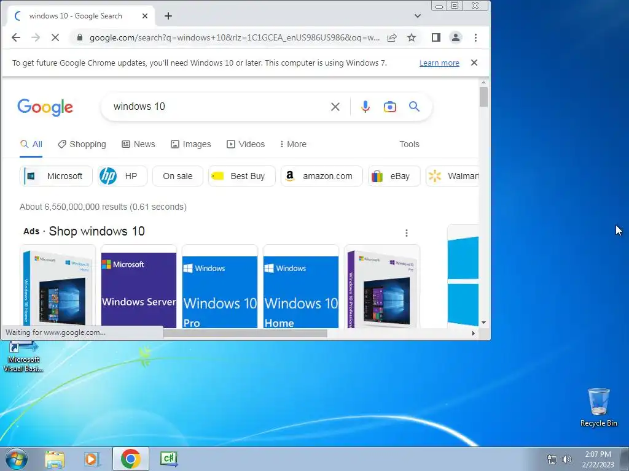
Task: Dismiss the Chrome updates info bar
Action: [x=474, y=63]
